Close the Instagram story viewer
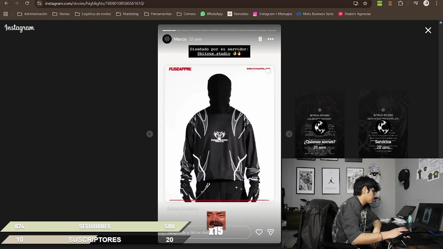443x249 pixels. [428, 30]
